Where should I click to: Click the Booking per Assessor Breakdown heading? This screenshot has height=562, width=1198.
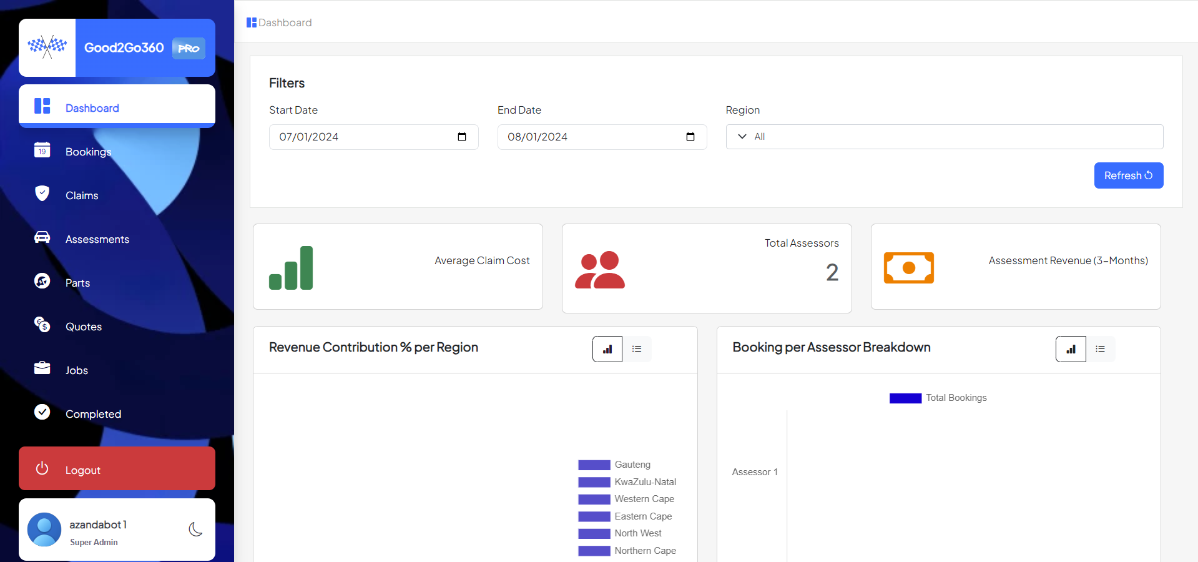point(832,347)
